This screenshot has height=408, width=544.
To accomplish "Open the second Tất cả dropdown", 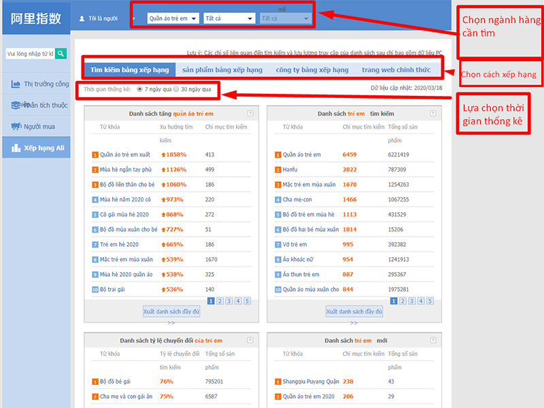I will [x=229, y=18].
